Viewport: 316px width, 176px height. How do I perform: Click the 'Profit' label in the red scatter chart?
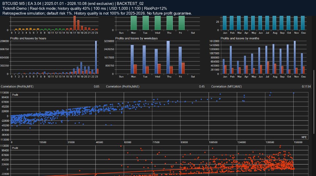pyautogui.click(x=15, y=148)
